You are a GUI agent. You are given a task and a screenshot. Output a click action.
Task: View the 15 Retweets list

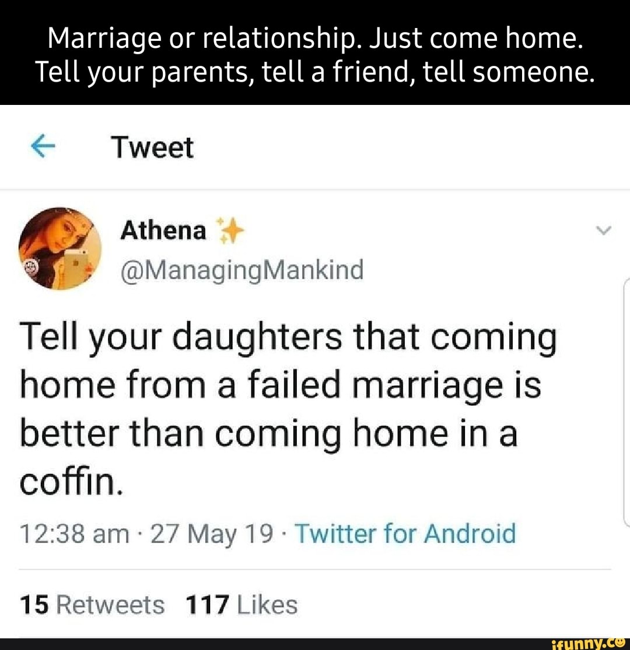click(92, 605)
